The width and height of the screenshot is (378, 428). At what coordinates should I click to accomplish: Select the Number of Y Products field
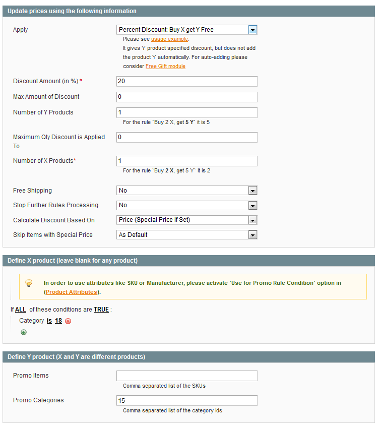187,112
